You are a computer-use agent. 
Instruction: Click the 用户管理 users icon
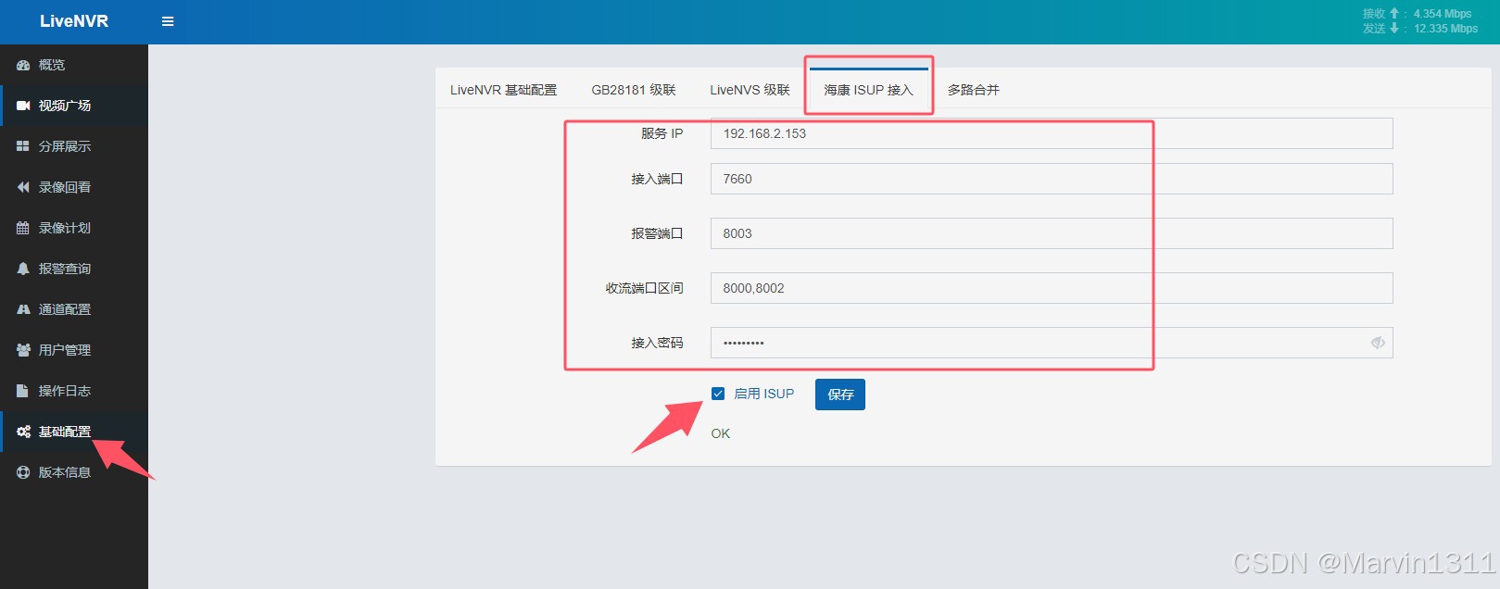[23, 350]
